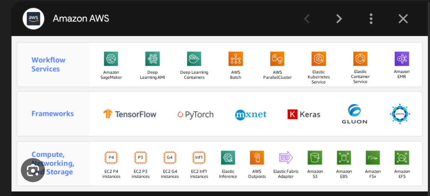Click the EC2 Inf1 instances label text
Viewport: 430px width, 196px height.
[199, 174]
